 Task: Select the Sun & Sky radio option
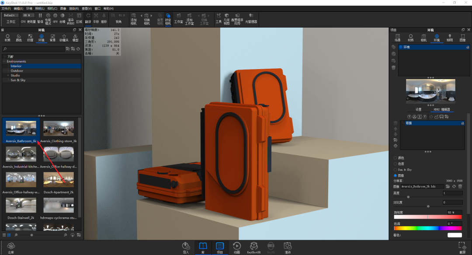(396, 169)
